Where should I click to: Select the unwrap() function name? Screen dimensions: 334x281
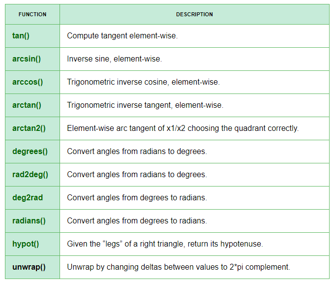[29, 267]
